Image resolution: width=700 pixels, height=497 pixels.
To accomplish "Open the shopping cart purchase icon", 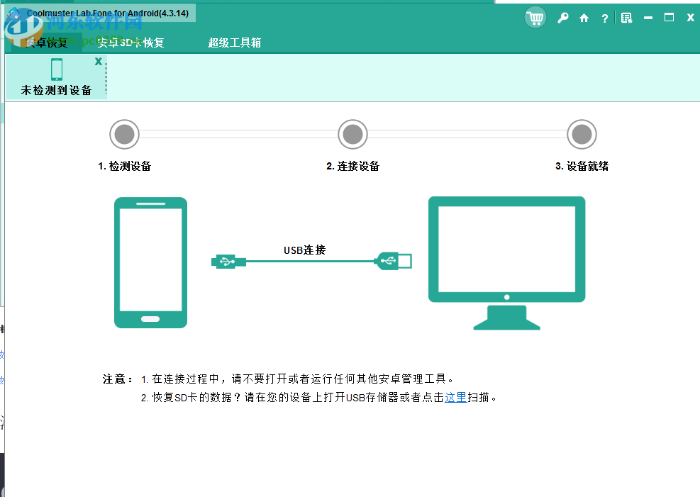I will point(535,18).
